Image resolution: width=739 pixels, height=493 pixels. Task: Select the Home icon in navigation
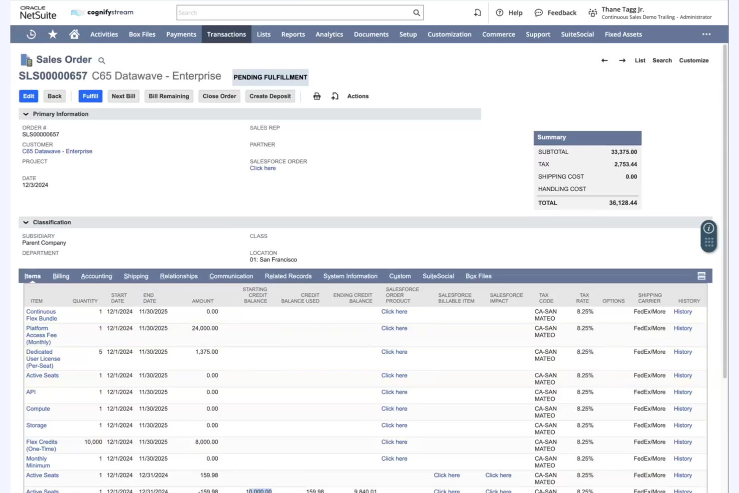click(x=74, y=34)
